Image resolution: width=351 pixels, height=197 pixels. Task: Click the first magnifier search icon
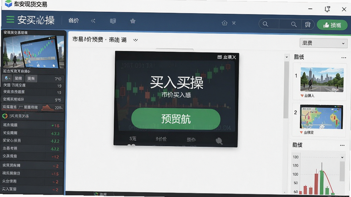point(265,24)
